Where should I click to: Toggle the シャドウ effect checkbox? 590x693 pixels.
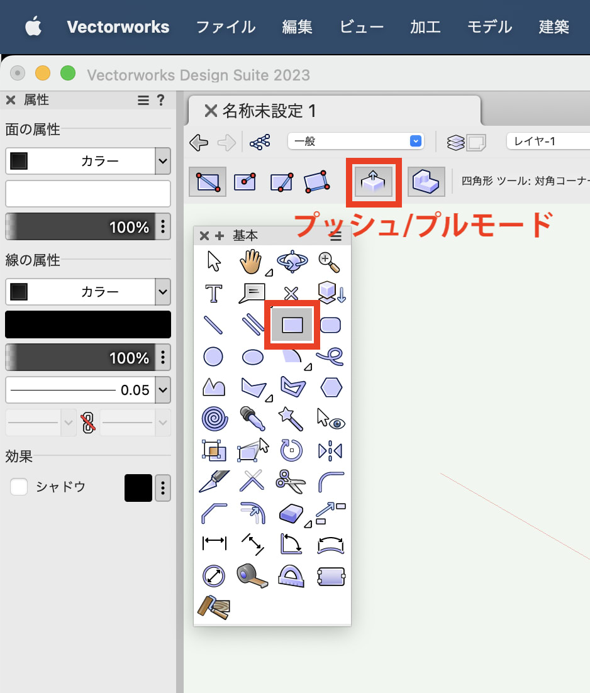point(19,487)
